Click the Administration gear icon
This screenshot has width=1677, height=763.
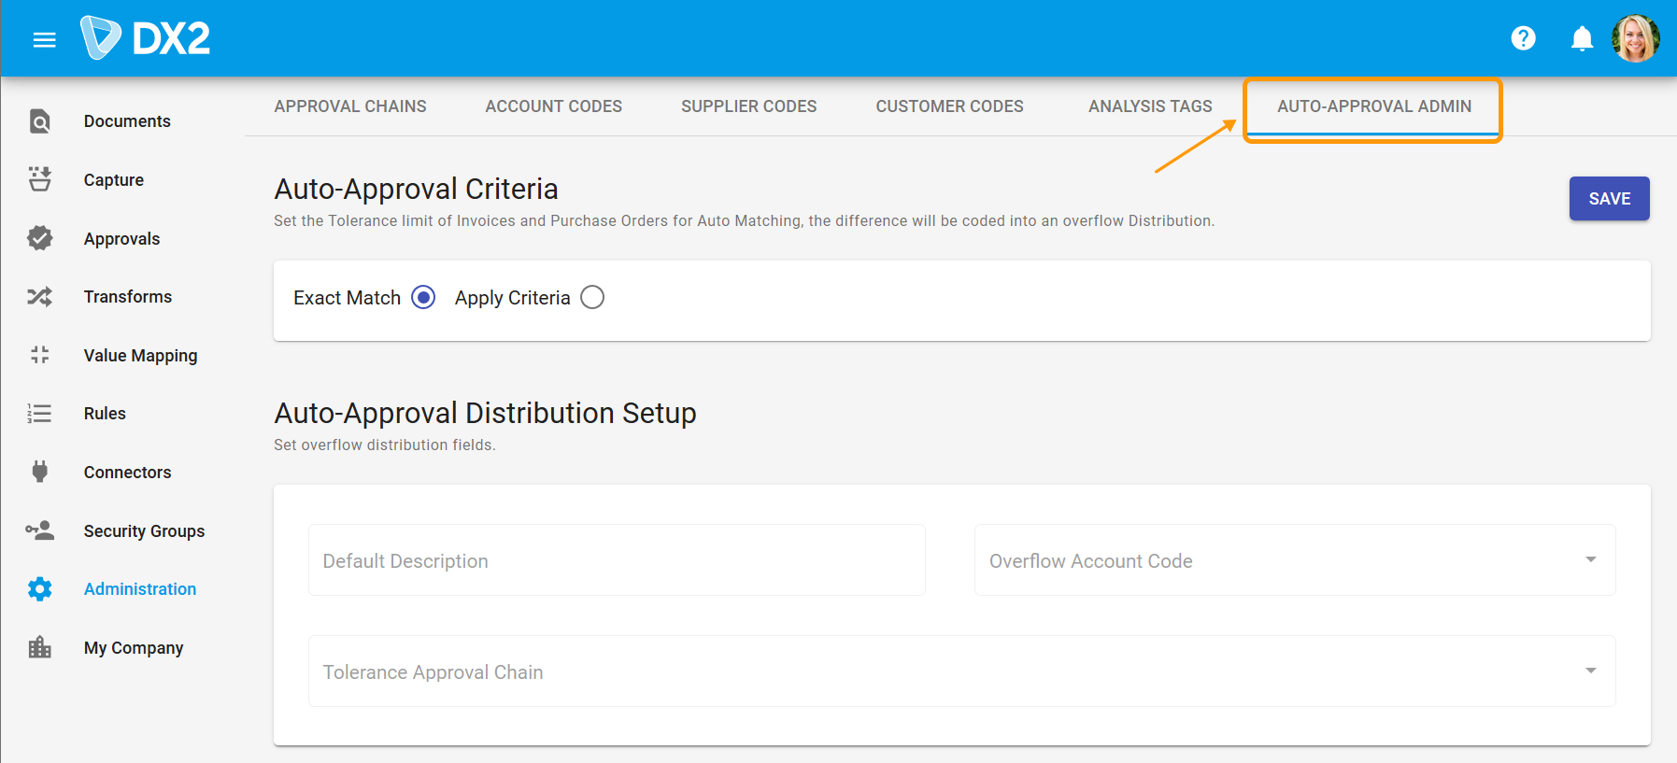point(40,589)
